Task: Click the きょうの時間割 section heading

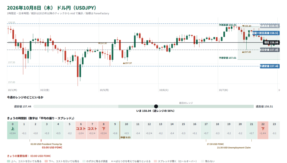Action: 41,118
